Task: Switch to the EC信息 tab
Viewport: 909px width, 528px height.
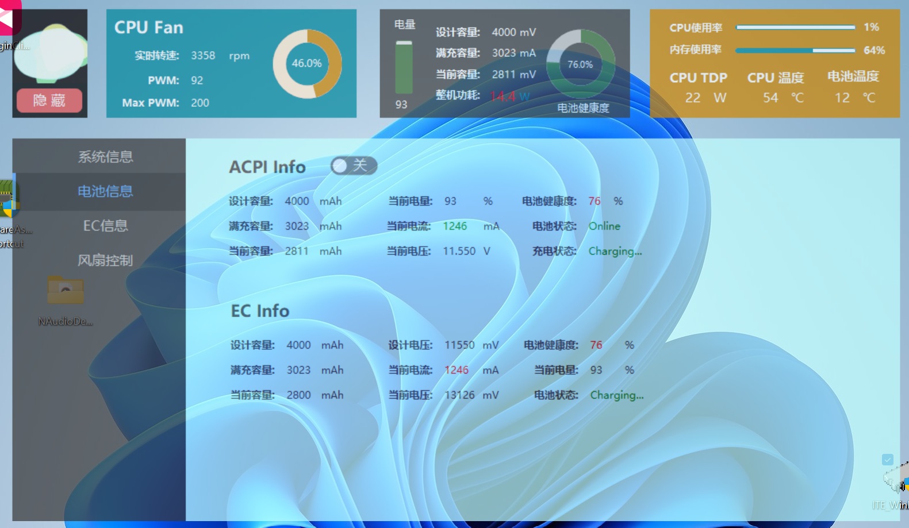Action: (x=105, y=226)
